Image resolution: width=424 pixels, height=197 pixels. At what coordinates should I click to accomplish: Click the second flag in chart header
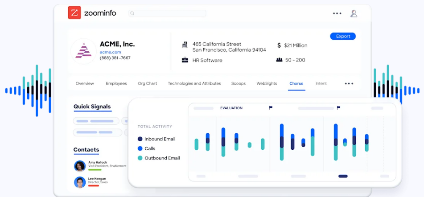click(x=338, y=108)
